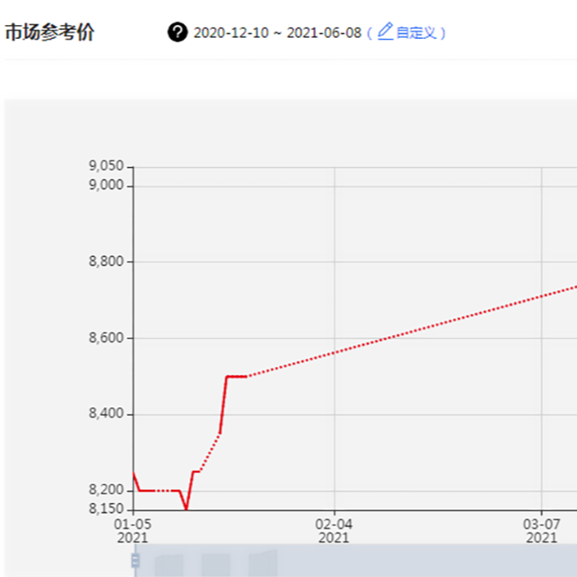
Task: Click the left handle of the zoom slider
Action: [x=136, y=561]
